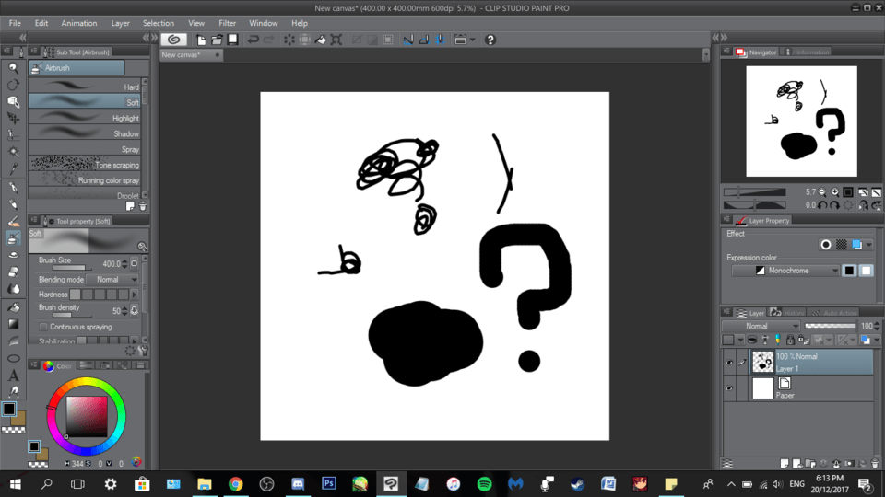Select the Brush tool in toolbar
Screen dimensions: 885x497
[14, 222]
